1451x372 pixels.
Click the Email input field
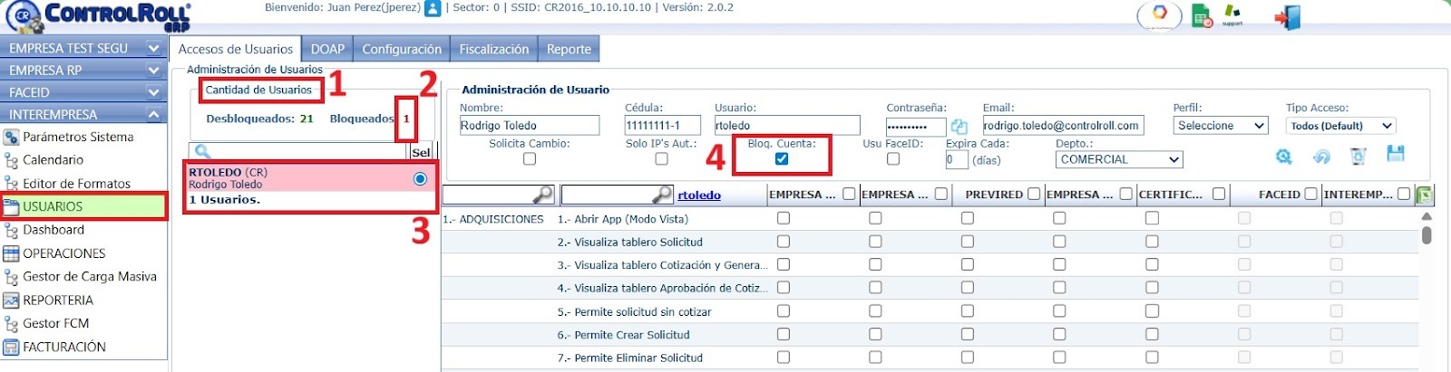1062,126
